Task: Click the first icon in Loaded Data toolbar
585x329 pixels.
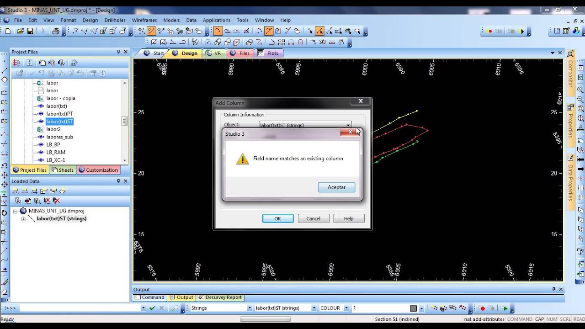Action: pos(15,191)
